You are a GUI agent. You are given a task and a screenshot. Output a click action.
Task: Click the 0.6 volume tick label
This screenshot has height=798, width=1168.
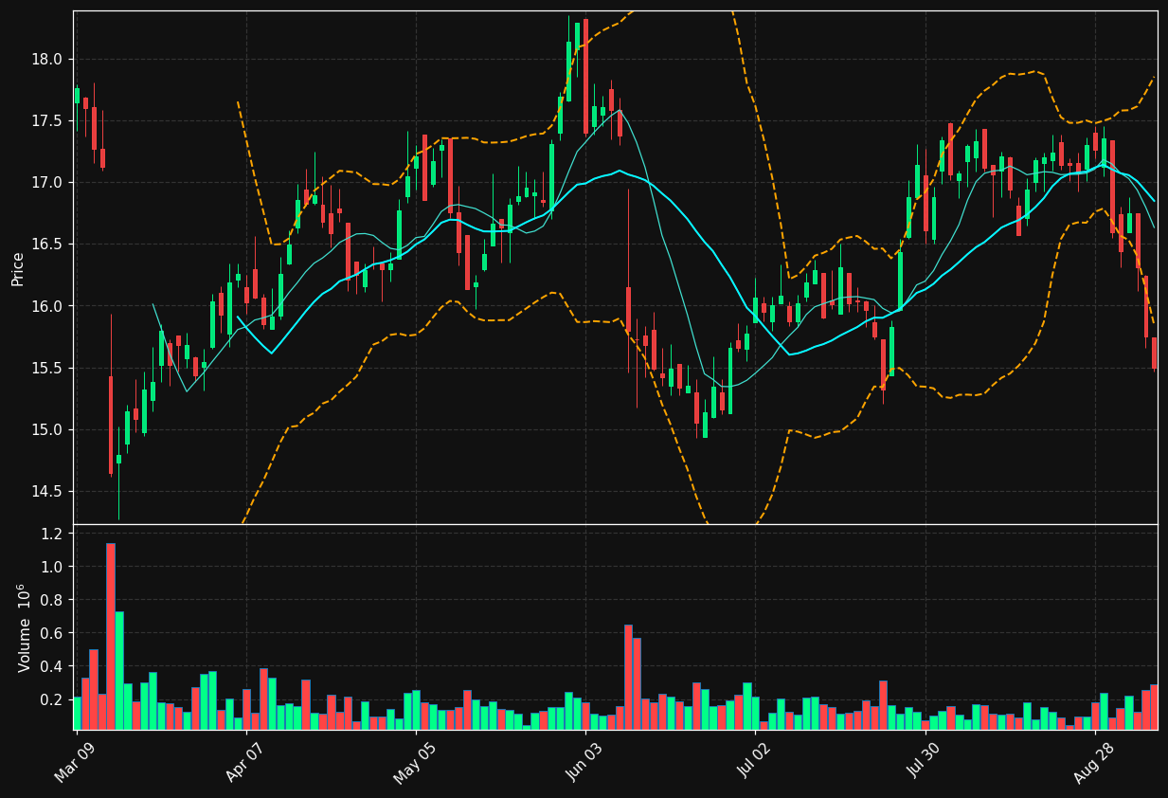(x=51, y=633)
